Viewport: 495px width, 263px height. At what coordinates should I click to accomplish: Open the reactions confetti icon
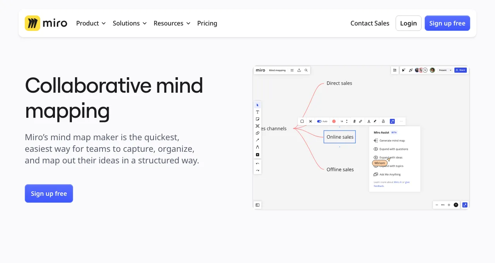pos(411,70)
